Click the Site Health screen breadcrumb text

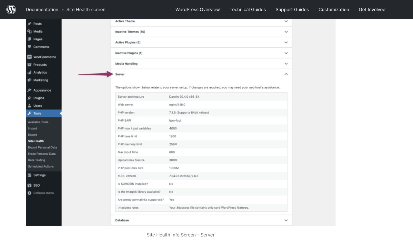pyautogui.click(x=86, y=10)
